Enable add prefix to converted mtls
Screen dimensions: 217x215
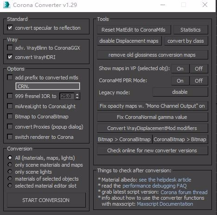10,77
